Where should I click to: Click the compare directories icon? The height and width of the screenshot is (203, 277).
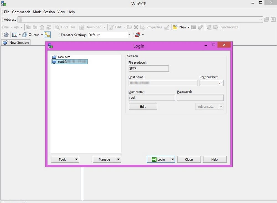point(209,27)
